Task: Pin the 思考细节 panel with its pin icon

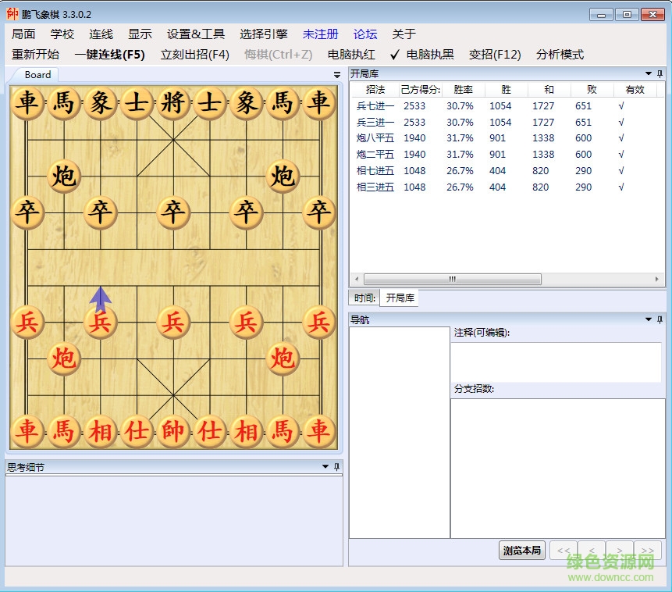Action: (336, 466)
